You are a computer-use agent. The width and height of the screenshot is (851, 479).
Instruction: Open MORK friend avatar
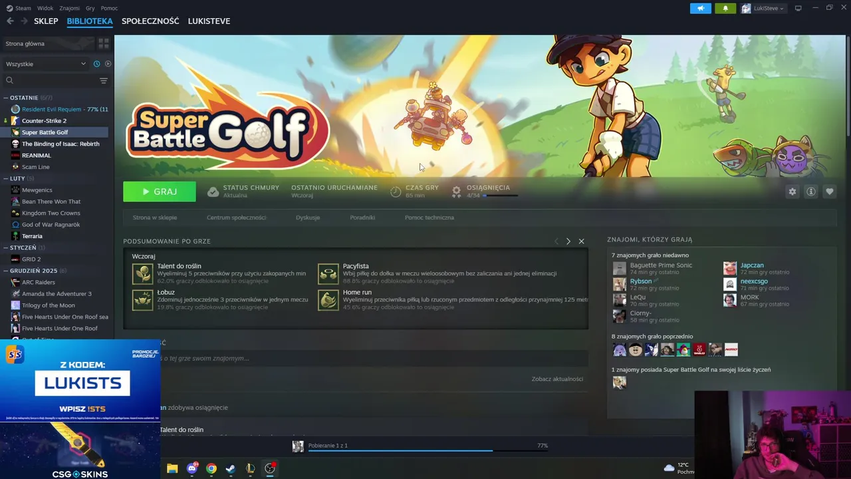click(730, 300)
